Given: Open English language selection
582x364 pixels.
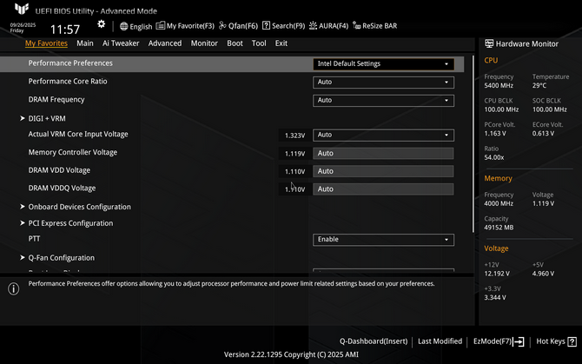Looking at the screenshot, I should tap(136, 26).
